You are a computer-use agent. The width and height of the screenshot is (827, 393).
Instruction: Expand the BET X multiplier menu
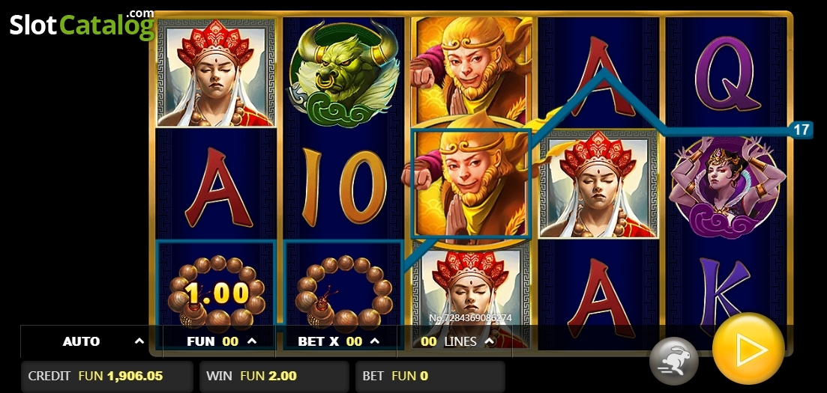tap(338, 341)
